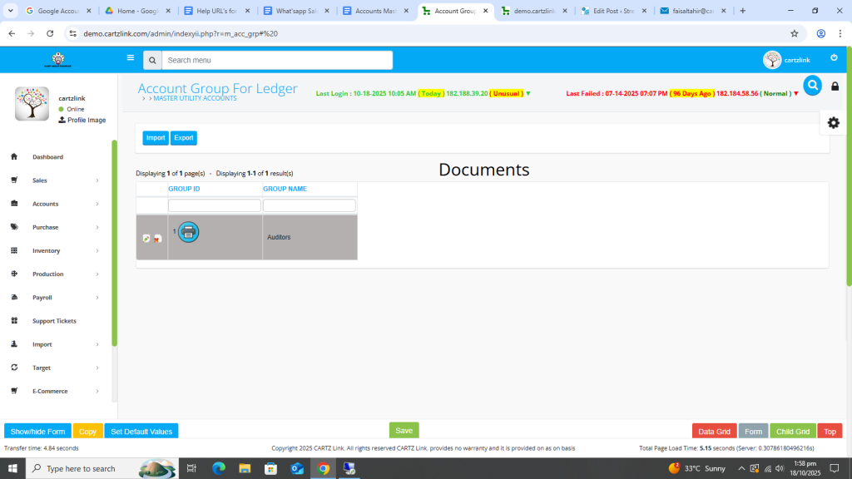Image resolution: width=852 pixels, height=479 pixels.
Task: Open the settings gear panel
Action: [833, 122]
